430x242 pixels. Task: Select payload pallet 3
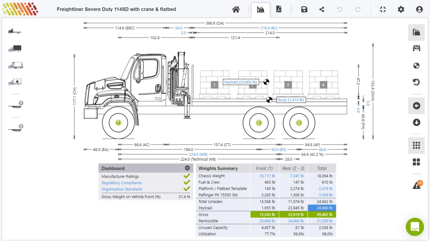(x=288, y=85)
